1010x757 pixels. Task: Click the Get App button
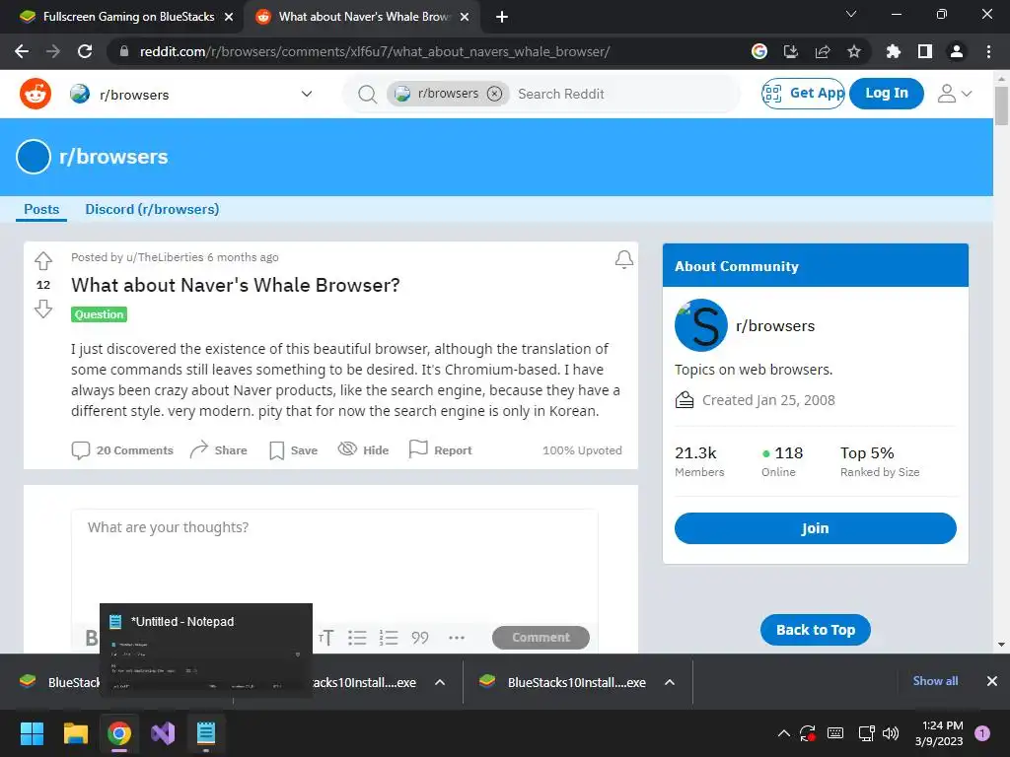(803, 94)
